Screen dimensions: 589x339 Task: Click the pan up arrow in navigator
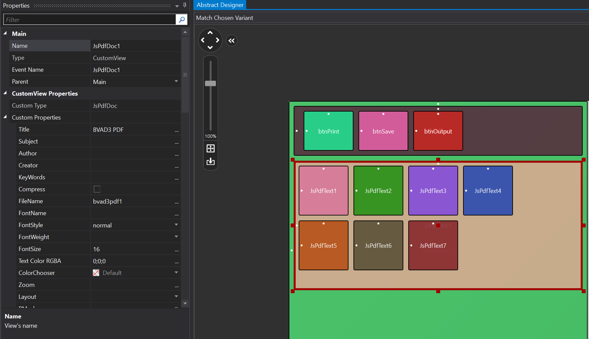[x=210, y=33]
